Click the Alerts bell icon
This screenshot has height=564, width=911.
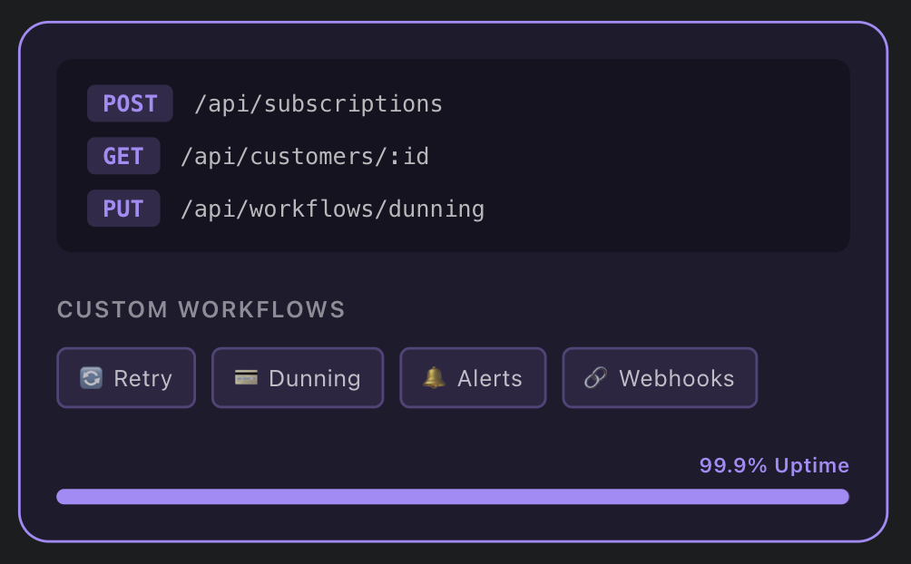(x=434, y=378)
